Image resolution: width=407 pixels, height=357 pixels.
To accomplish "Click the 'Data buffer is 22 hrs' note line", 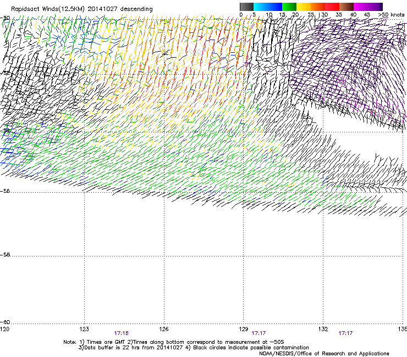I will pos(194,348).
